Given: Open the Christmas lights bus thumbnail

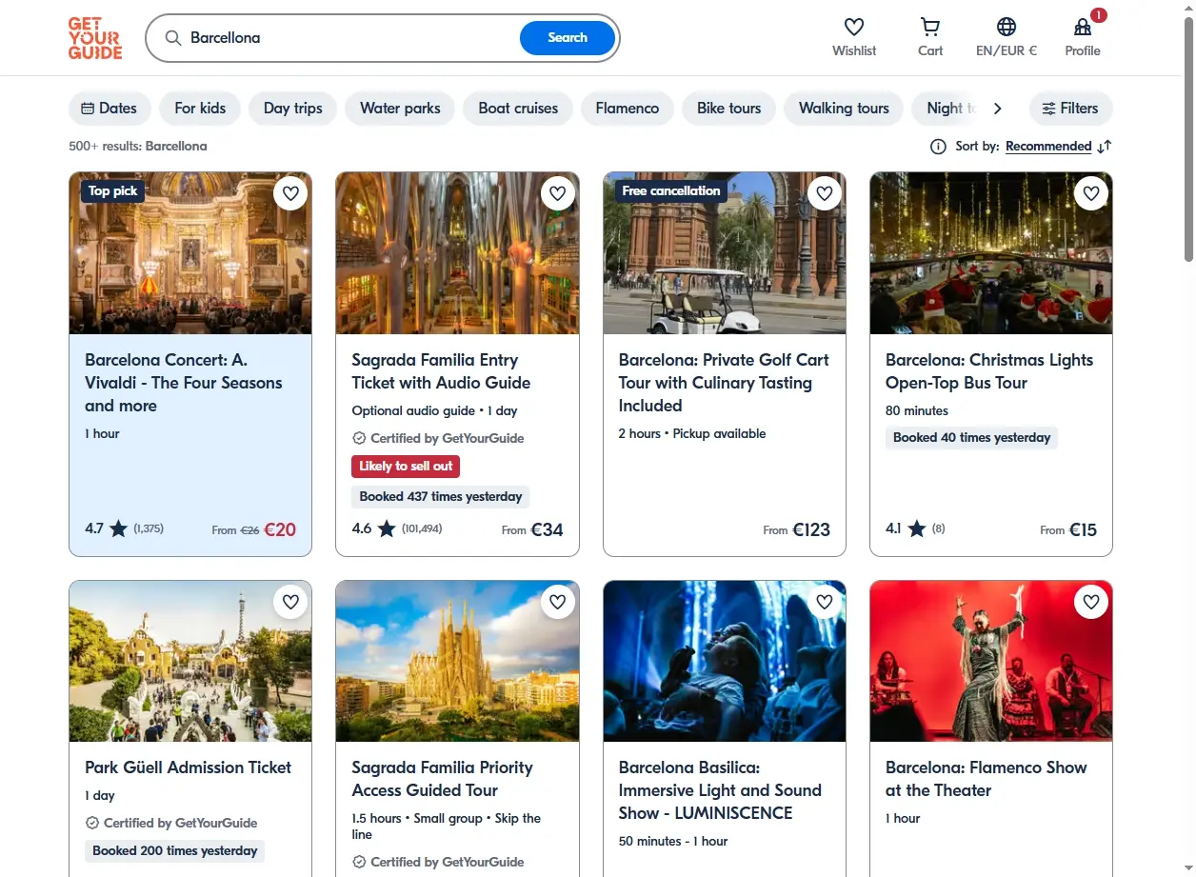Looking at the screenshot, I should [x=991, y=253].
